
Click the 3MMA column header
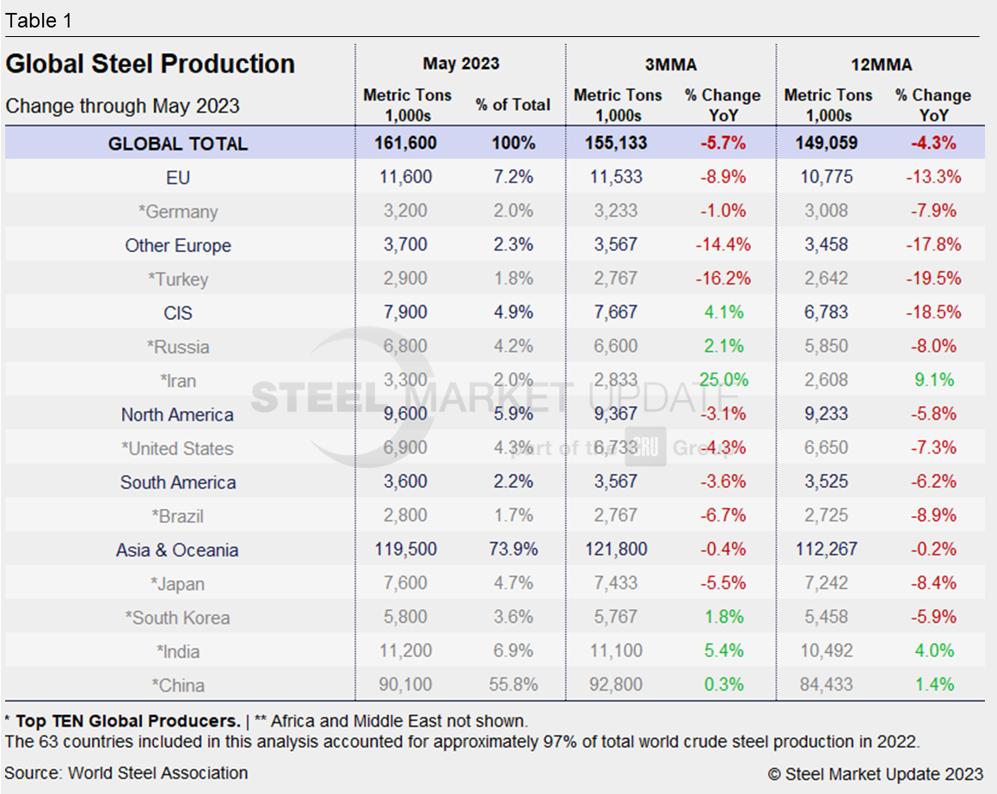(669, 65)
